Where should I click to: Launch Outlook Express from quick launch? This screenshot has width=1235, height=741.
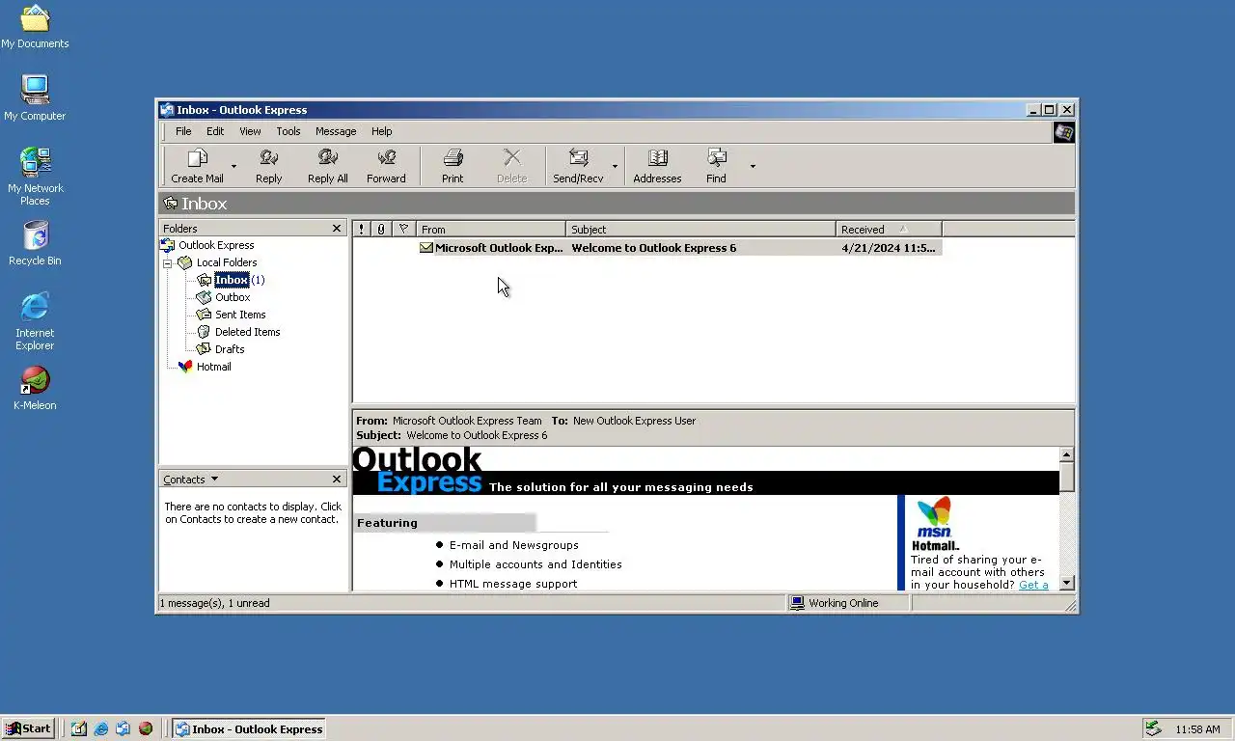click(x=123, y=728)
